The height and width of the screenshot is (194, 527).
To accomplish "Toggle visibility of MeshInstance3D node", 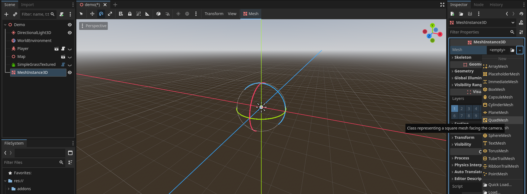I will coord(70,72).
